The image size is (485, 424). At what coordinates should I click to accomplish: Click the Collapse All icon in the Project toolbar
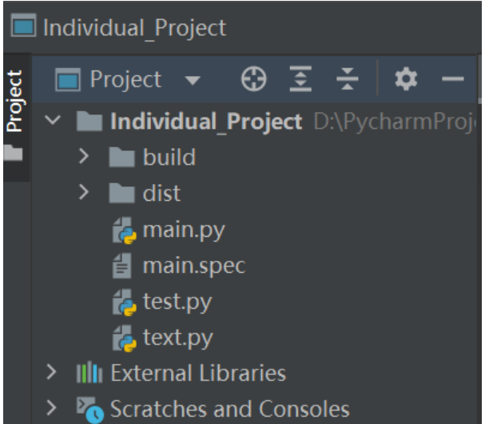click(x=348, y=79)
